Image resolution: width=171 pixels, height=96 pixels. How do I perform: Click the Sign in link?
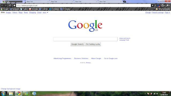coord(168,13)
